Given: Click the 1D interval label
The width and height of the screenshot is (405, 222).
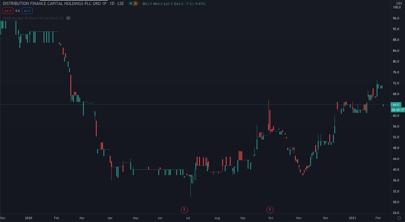Looking at the screenshot, I should [112, 4].
